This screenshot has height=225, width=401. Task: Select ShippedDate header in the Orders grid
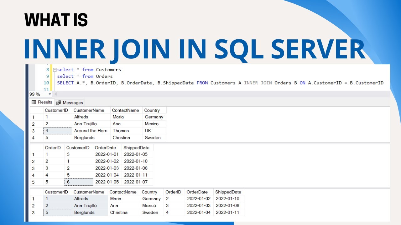pos(137,147)
